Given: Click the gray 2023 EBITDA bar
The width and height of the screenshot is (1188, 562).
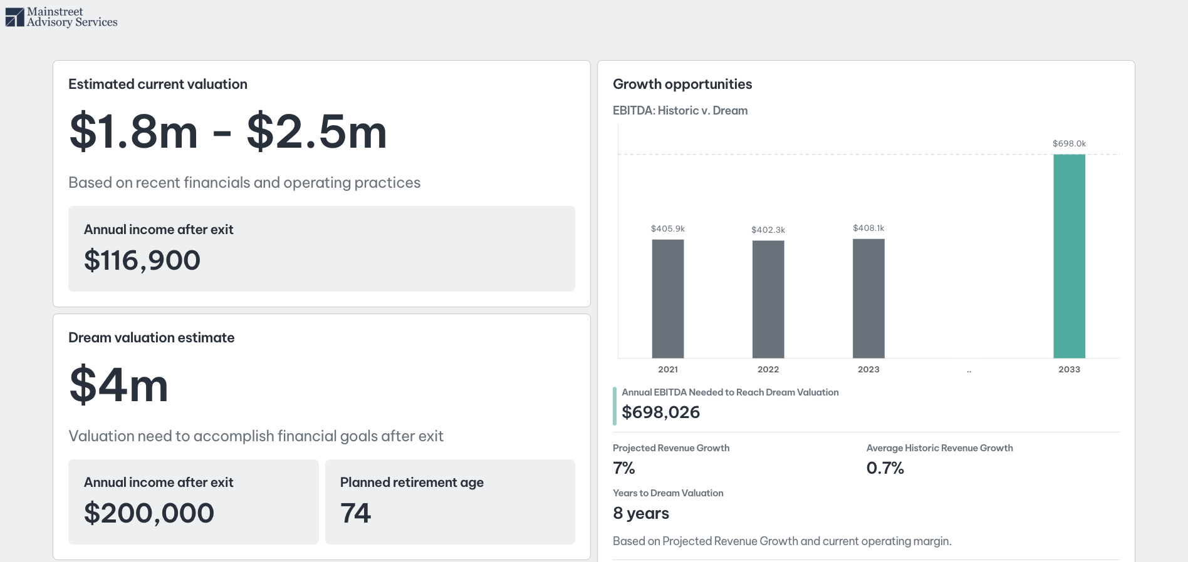Looking at the screenshot, I should (868, 299).
